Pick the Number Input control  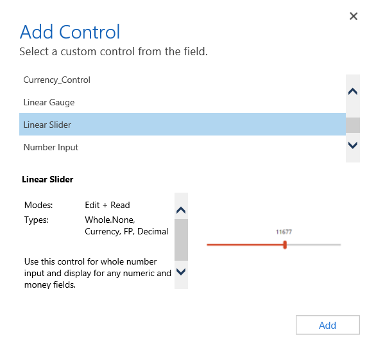(x=182, y=147)
